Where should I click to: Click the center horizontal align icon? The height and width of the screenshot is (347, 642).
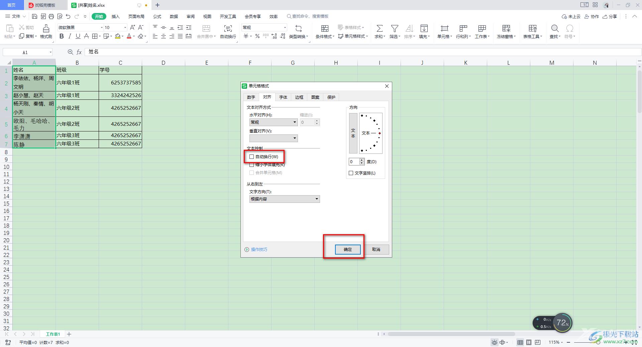164,36
